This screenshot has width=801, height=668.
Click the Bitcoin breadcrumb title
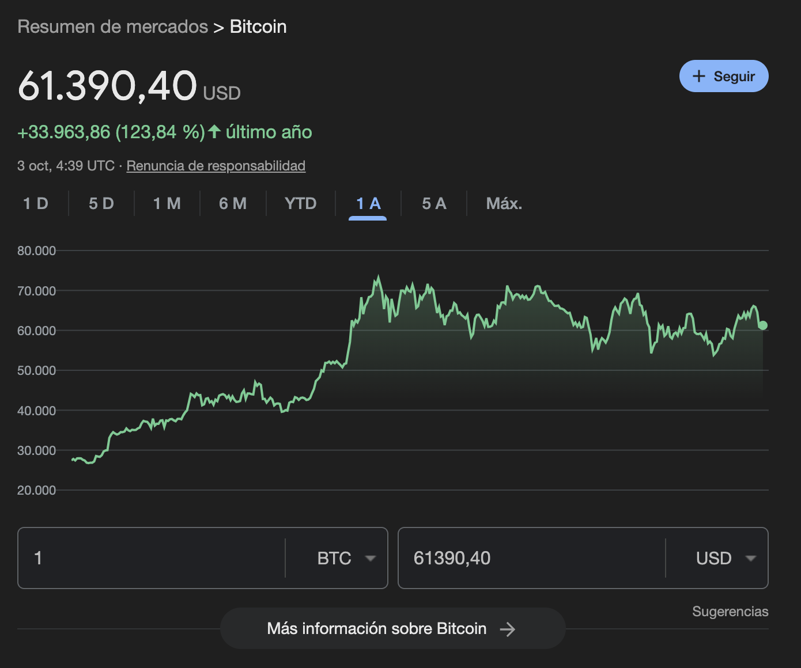(258, 26)
